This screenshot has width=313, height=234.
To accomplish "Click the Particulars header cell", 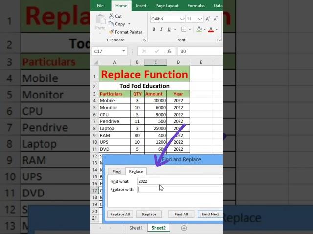I will [x=114, y=94].
